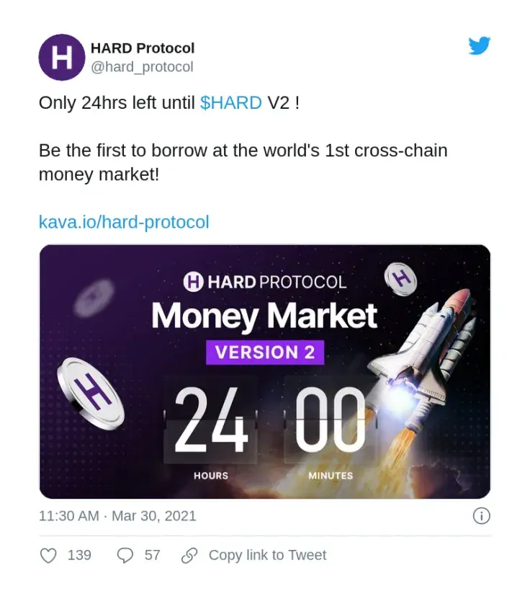Open HARD Protocol's profile avatar
The width and height of the screenshot is (530, 599).
62,58
